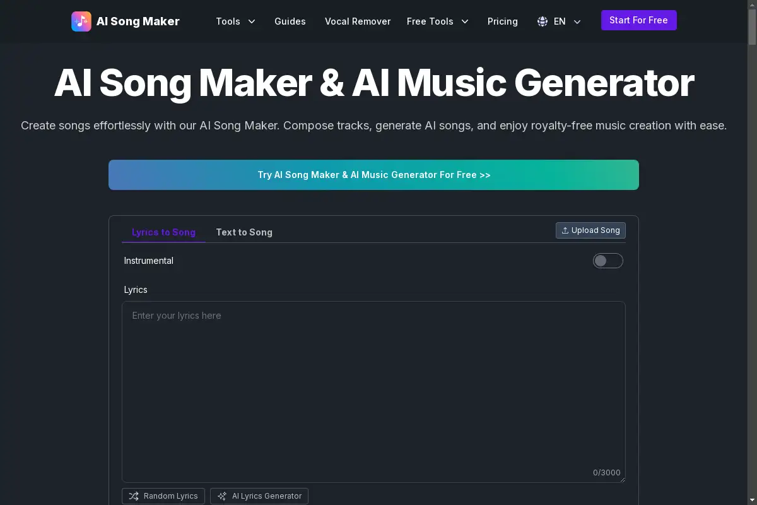
Task: Click the upload icon in Upload Song
Action: (565, 230)
